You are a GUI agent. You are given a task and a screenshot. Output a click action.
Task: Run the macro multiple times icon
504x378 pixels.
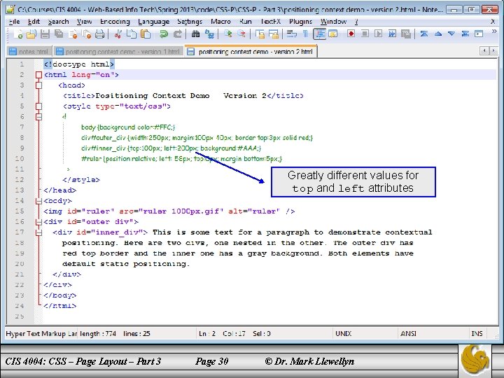(392, 34)
